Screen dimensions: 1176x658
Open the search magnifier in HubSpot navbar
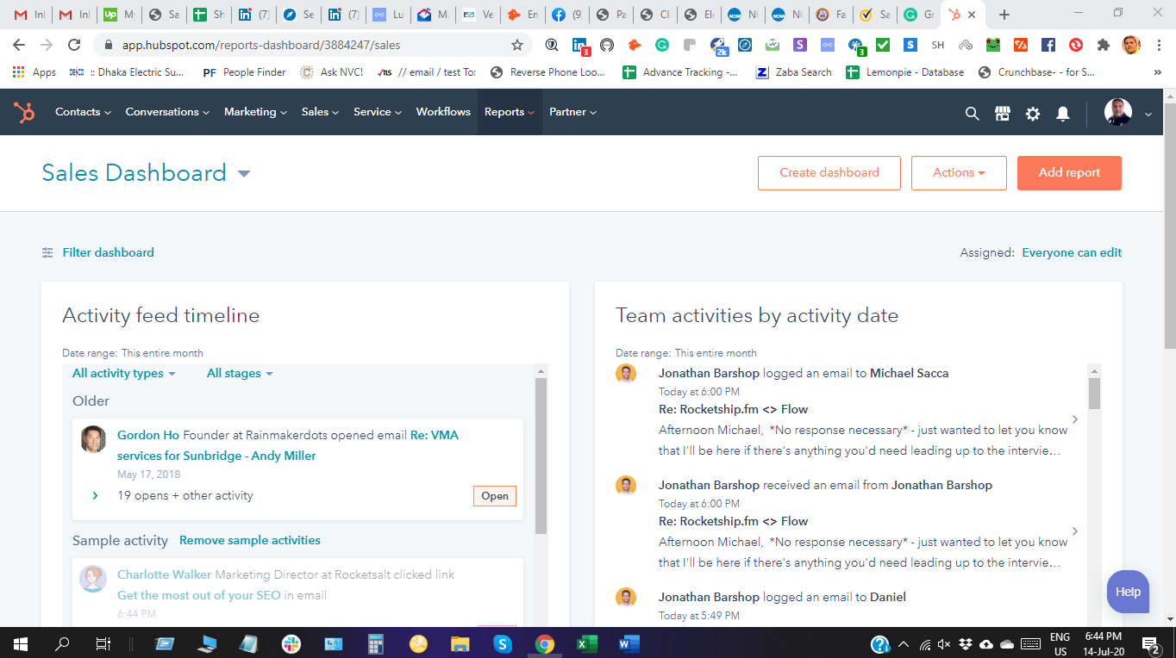pos(972,113)
